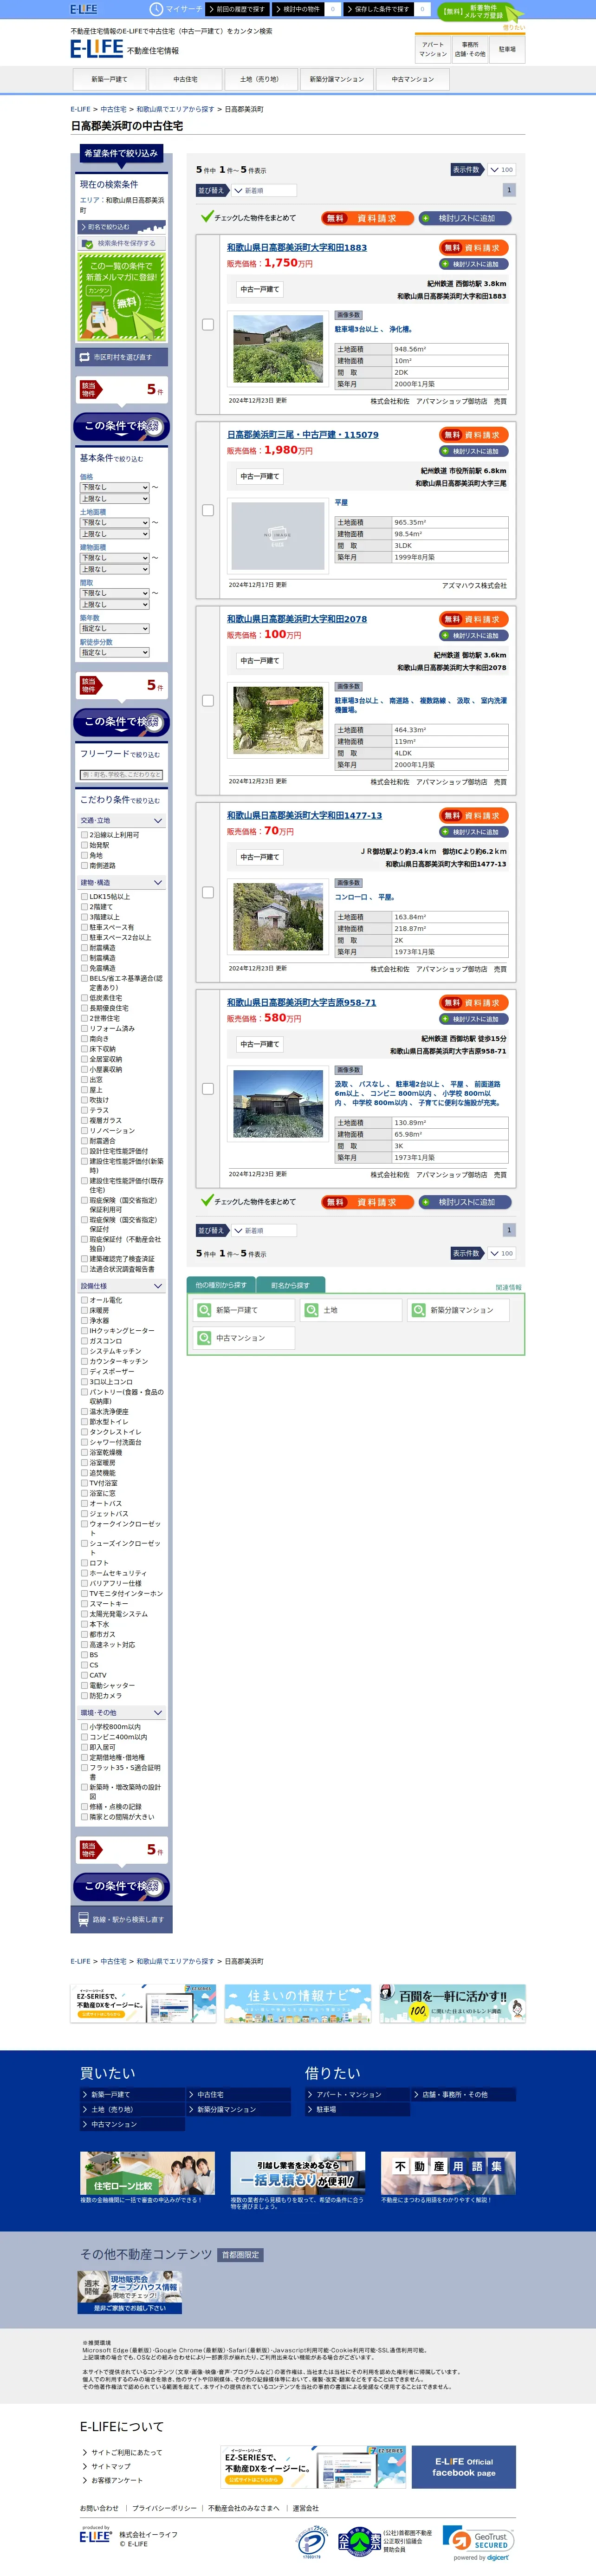Open the 土地面積 下限なし dropdown
The width and height of the screenshot is (596, 2576).
pyautogui.click(x=115, y=522)
